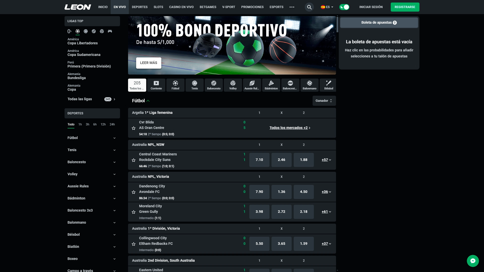Viewport: 484px width, 272px height.
Task: Click LEER MÁS promotional banner button
Action: 148,63
